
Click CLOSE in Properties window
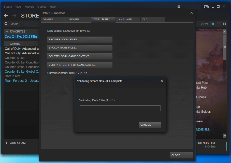coord(181,155)
